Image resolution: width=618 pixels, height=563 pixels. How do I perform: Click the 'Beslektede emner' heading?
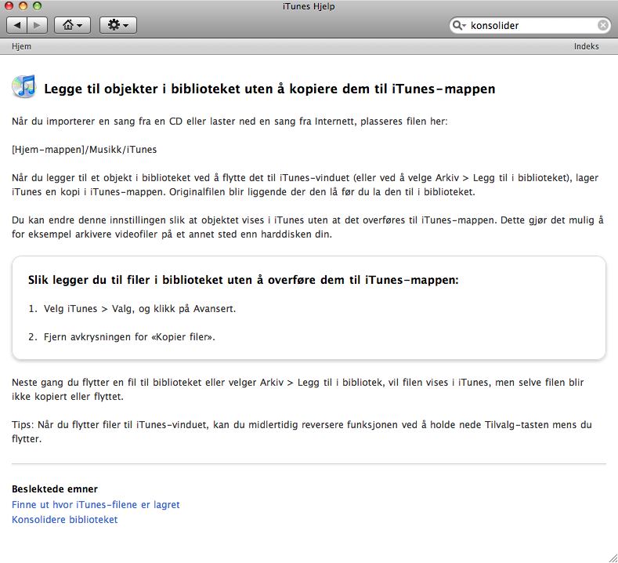coord(55,489)
